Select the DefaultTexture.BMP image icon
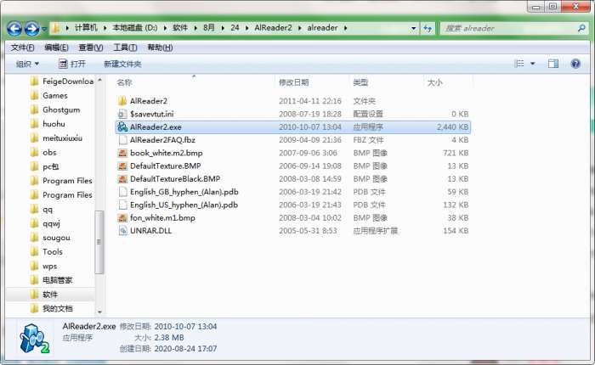The width and height of the screenshot is (595, 365). (x=122, y=166)
